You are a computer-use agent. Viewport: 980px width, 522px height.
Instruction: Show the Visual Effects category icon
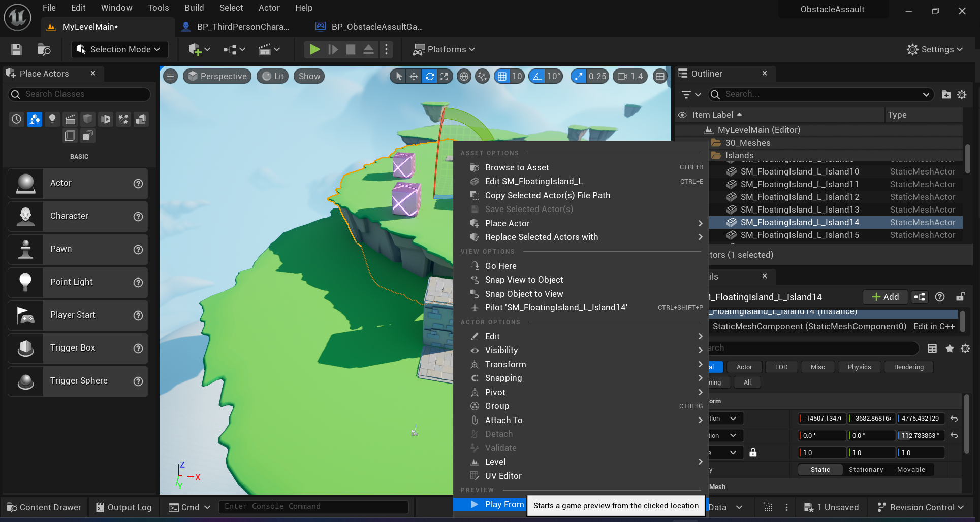point(123,119)
